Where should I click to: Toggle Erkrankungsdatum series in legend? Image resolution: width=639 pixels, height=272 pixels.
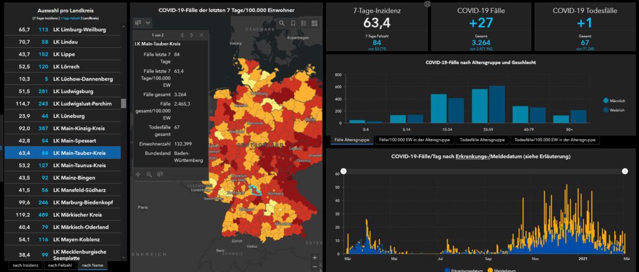click(463, 270)
